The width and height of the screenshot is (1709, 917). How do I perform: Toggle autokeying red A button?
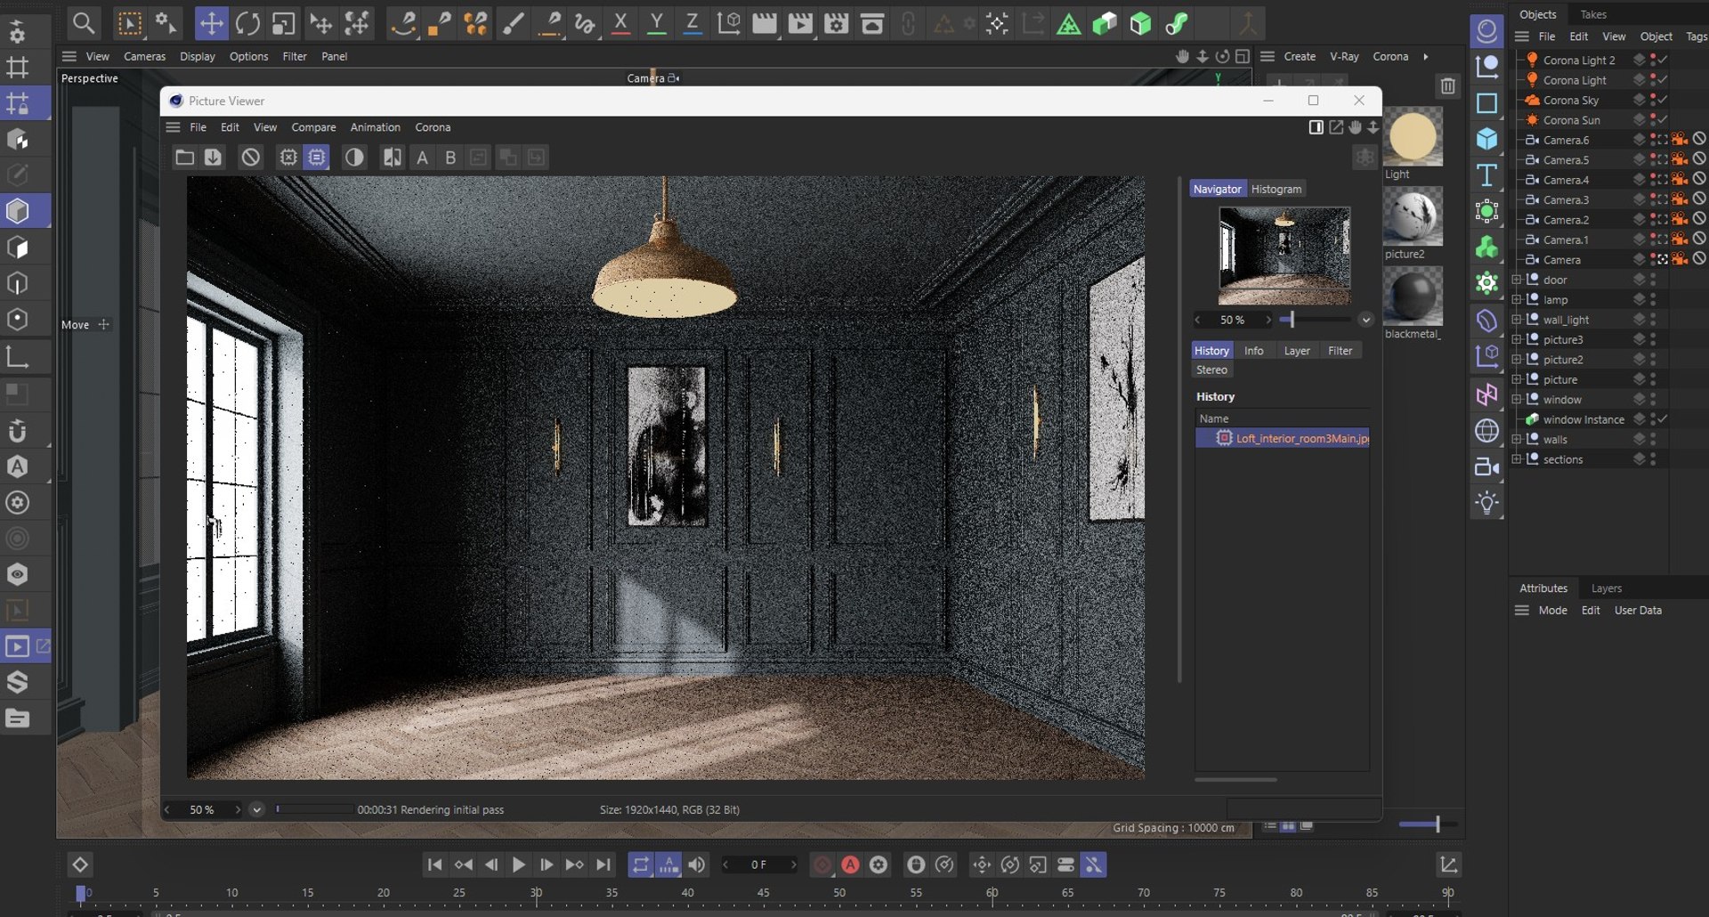pyautogui.click(x=850, y=864)
